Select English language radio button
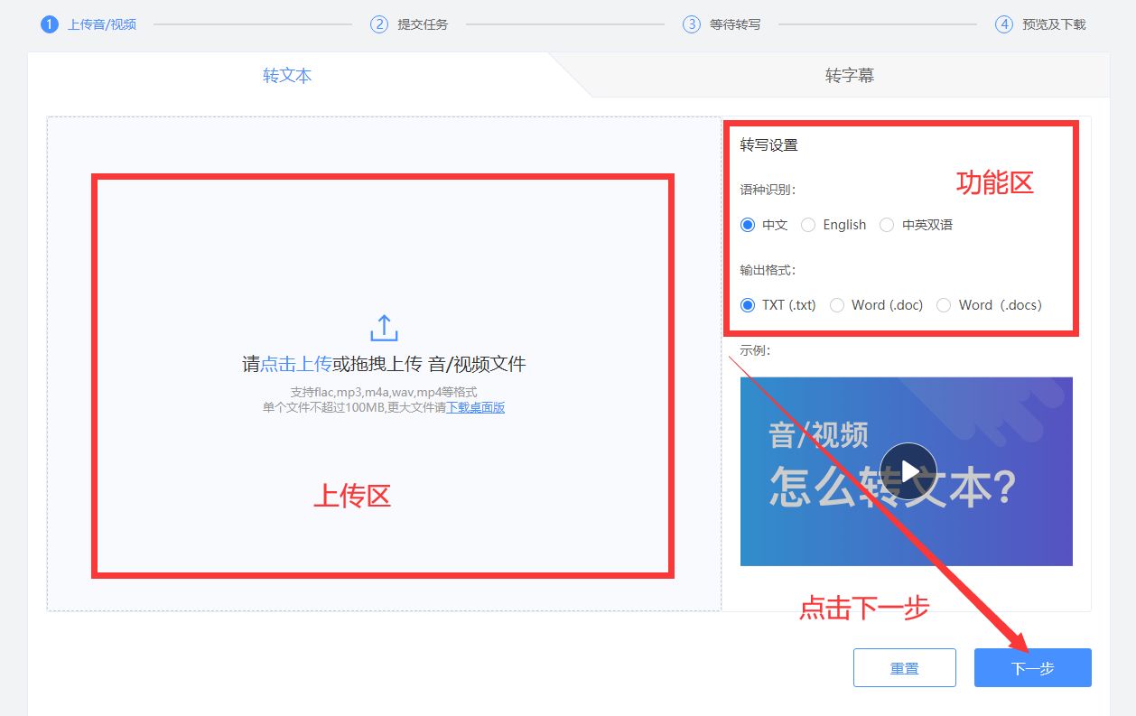Image resolution: width=1136 pixels, height=716 pixels. tap(808, 225)
